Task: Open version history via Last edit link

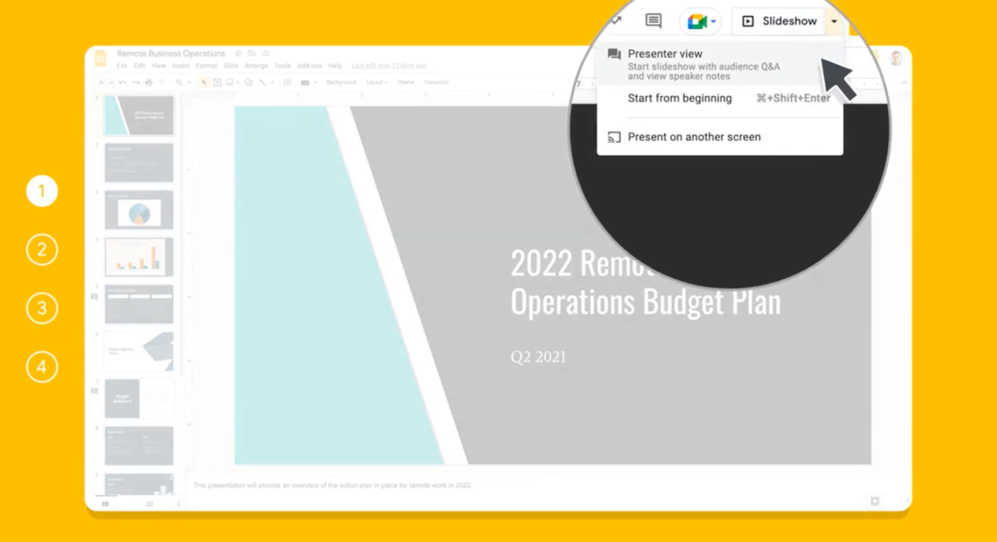Action: click(388, 66)
